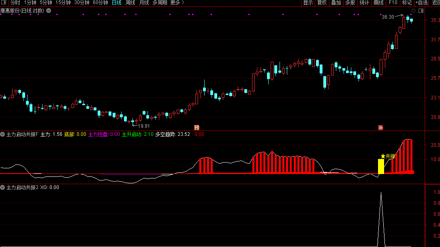Click the 28.5 price axis label
This screenshot has height=247, width=440.
click(x=435, y=59)
